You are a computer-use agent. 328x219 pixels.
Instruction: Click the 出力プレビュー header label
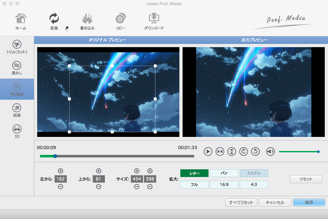[254, 40]
